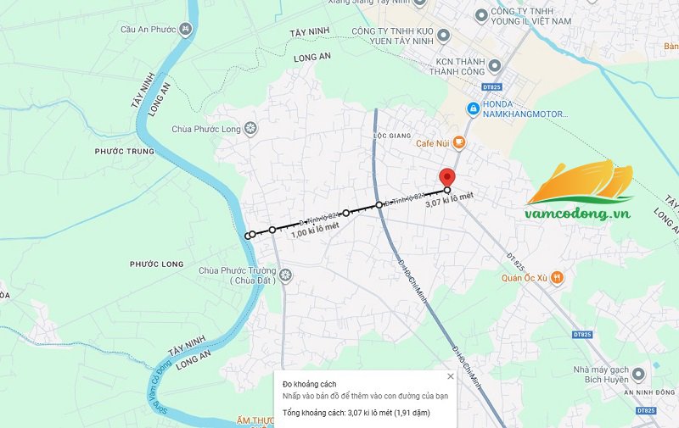Select the Công ty TNHH Kuo Yuen marker

coord(442,35)
